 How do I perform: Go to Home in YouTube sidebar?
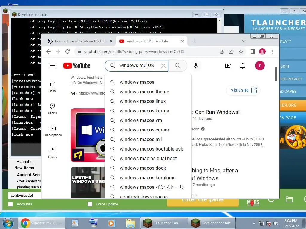pos(53,86)
